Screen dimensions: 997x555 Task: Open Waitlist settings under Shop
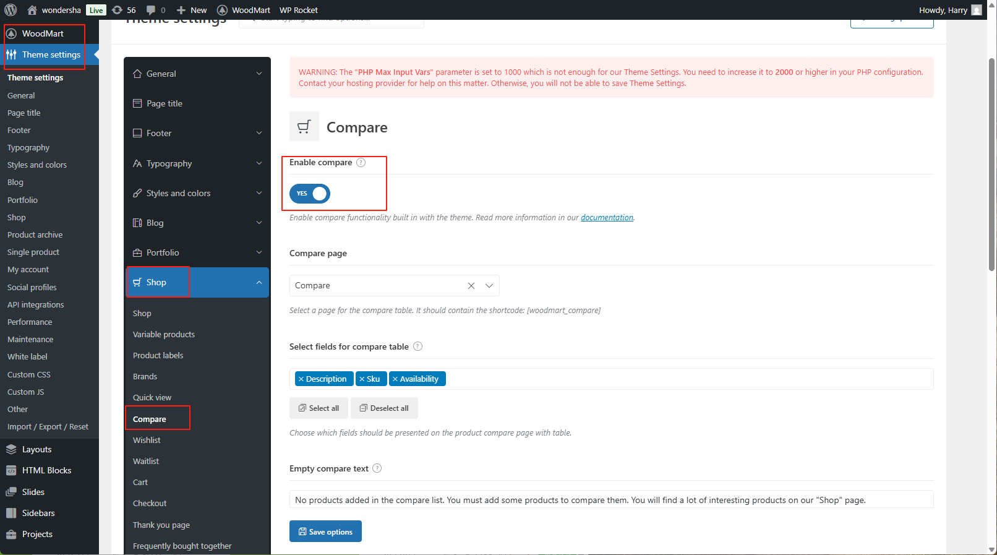[146, 461]
